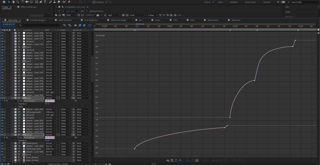320x165 pixels.
Task: Hide layer 64 34.mov visibility eye
Action: tap(2, 92)
